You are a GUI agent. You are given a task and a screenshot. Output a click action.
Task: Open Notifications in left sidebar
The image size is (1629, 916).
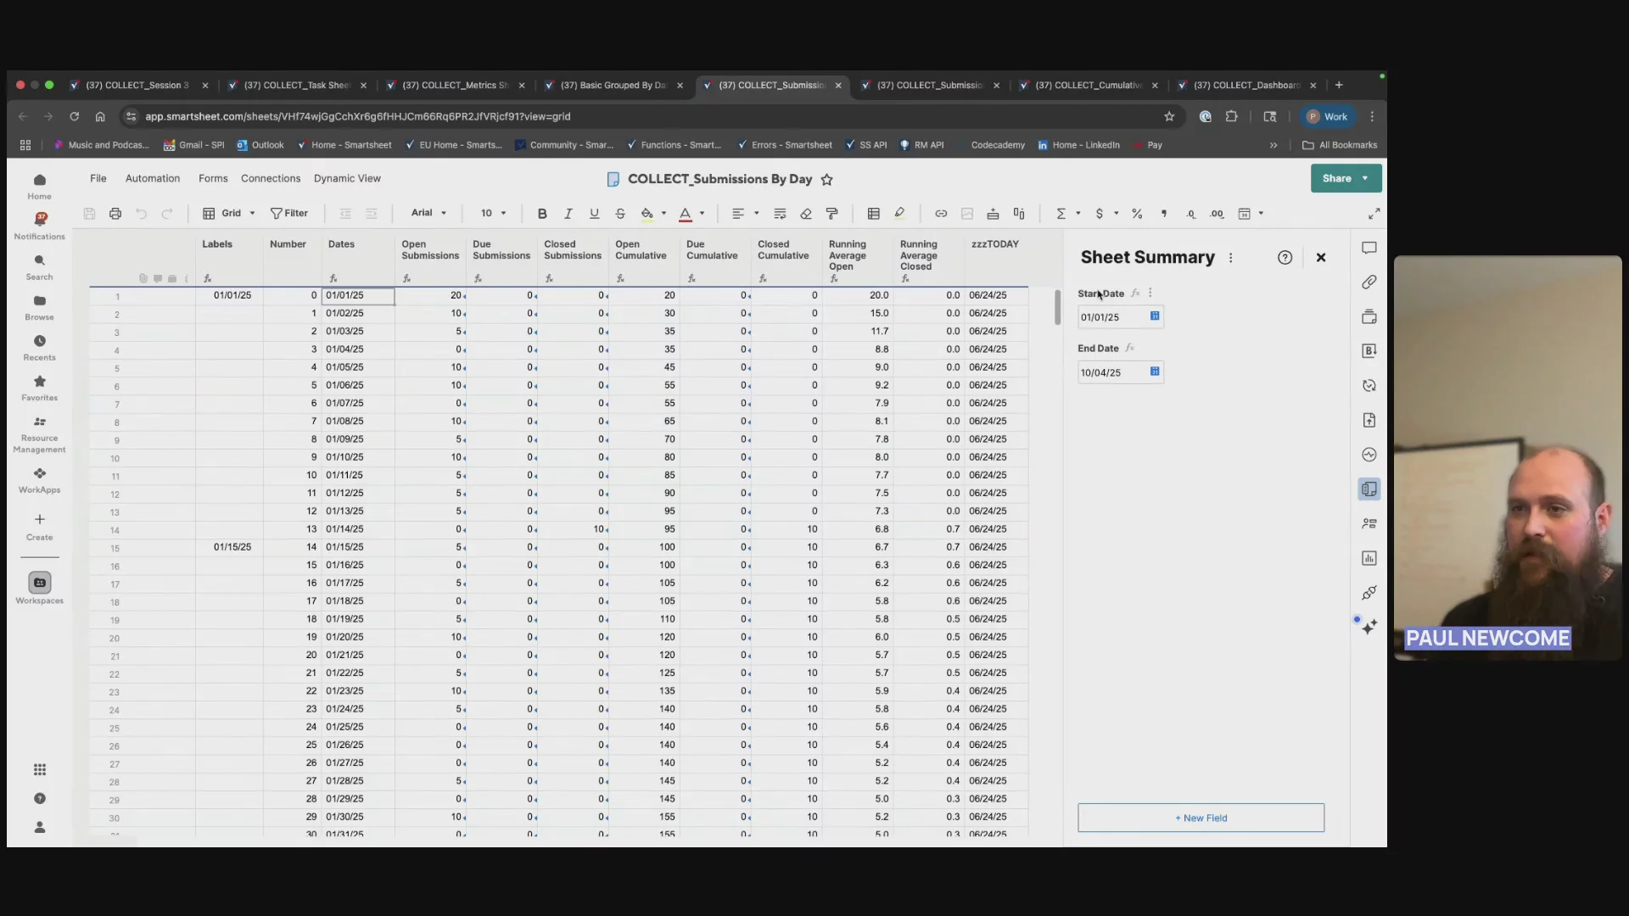[x=39, y=225]
